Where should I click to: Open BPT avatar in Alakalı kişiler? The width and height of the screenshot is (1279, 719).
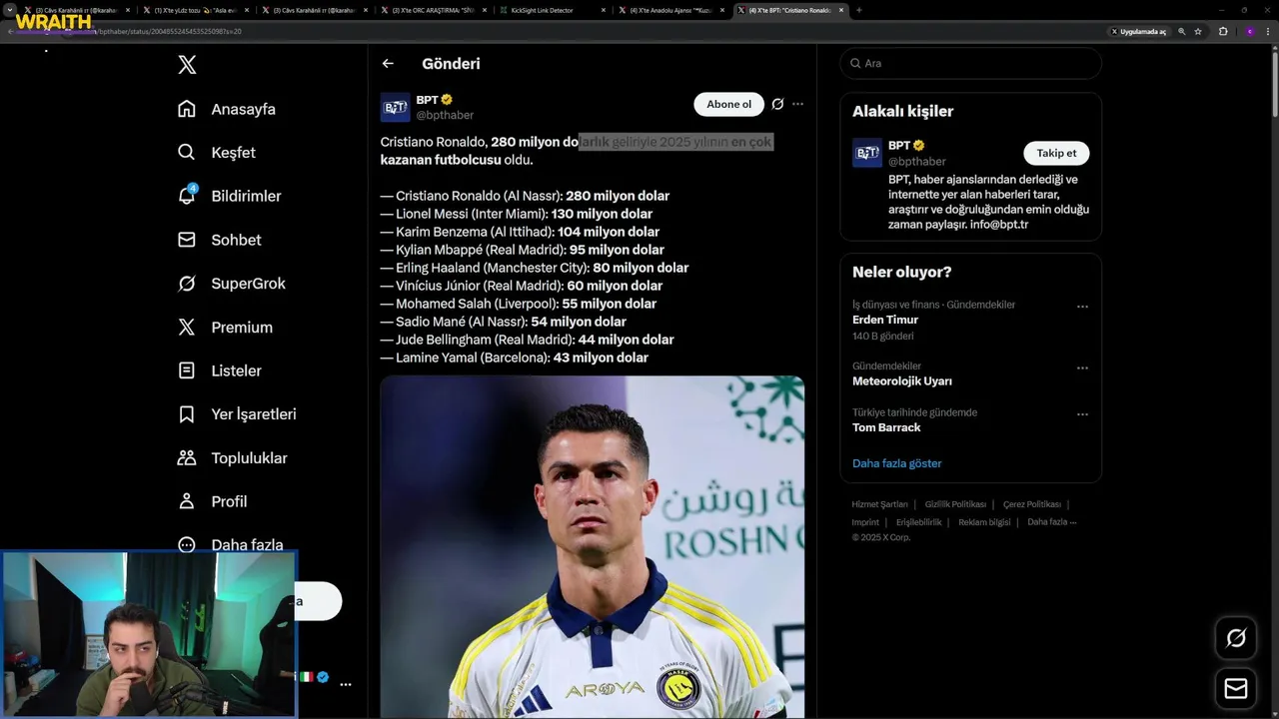(x=867, y=153)
